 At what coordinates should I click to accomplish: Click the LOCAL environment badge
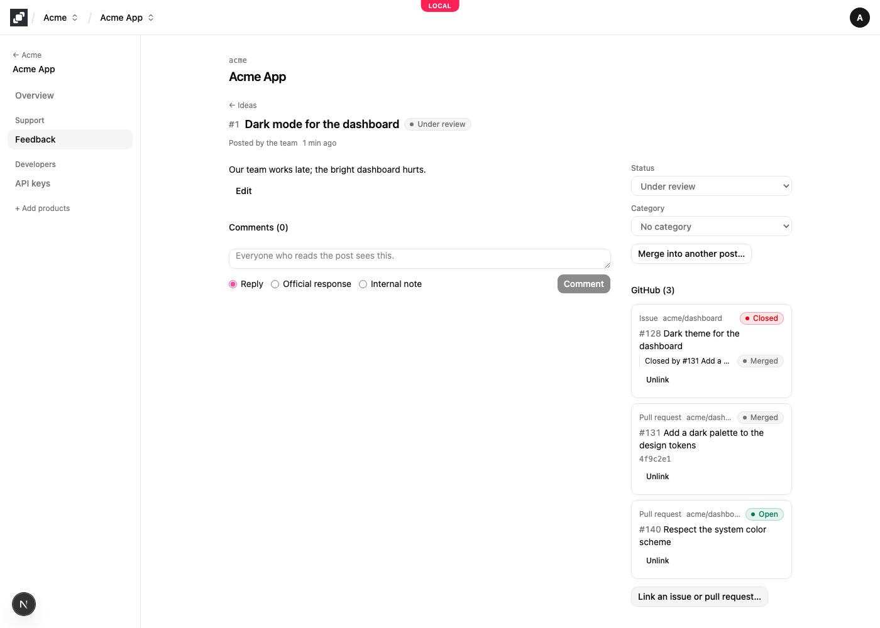[x=440, y=6]
